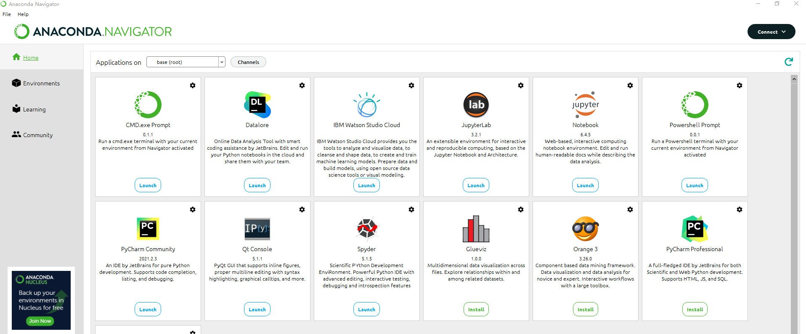
Task: Click the Datalore DL application icon
Action: [257, 105]
